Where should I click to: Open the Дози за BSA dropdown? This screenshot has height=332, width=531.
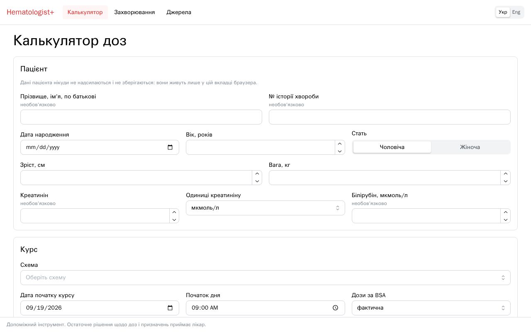click(x=431, y=308)
